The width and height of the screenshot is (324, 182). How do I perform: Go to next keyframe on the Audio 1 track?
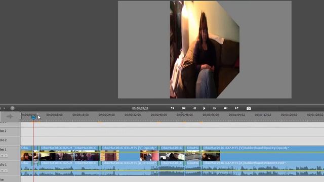(6, 171)
